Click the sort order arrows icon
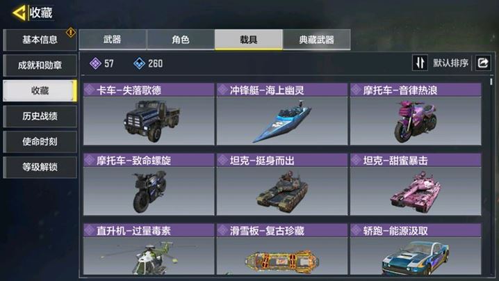This screenshot has height=281, width=499. click(420, 63)
